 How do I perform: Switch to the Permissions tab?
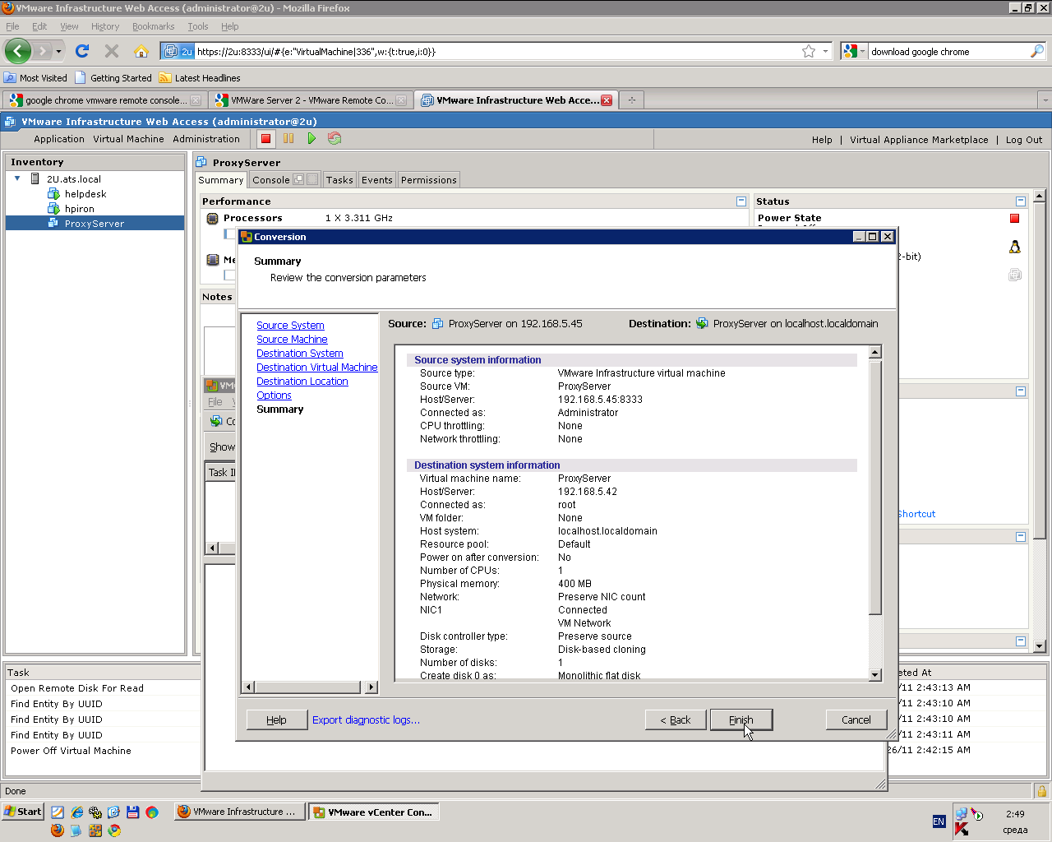pyautogui.click(x=429, y=180)
